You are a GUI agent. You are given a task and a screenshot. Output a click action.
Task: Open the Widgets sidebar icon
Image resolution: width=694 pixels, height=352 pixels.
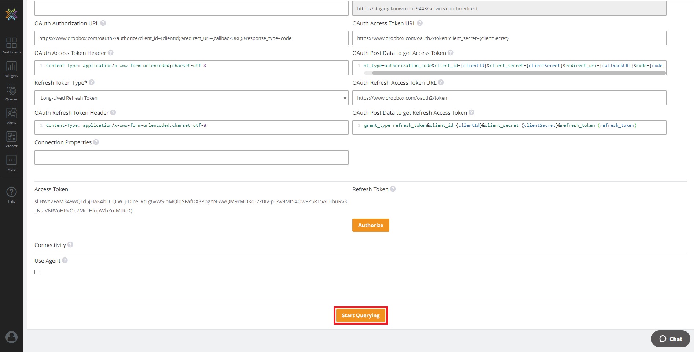11,69
